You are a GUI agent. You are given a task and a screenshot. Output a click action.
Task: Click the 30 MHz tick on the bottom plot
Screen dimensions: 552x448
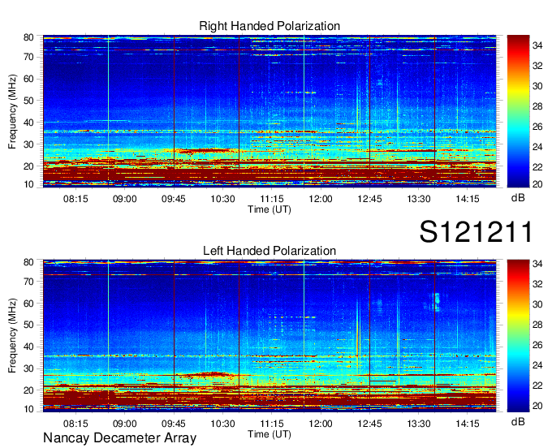coord(28,368)
